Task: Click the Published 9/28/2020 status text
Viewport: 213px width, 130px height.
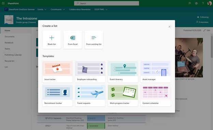Action: [192, 30]
